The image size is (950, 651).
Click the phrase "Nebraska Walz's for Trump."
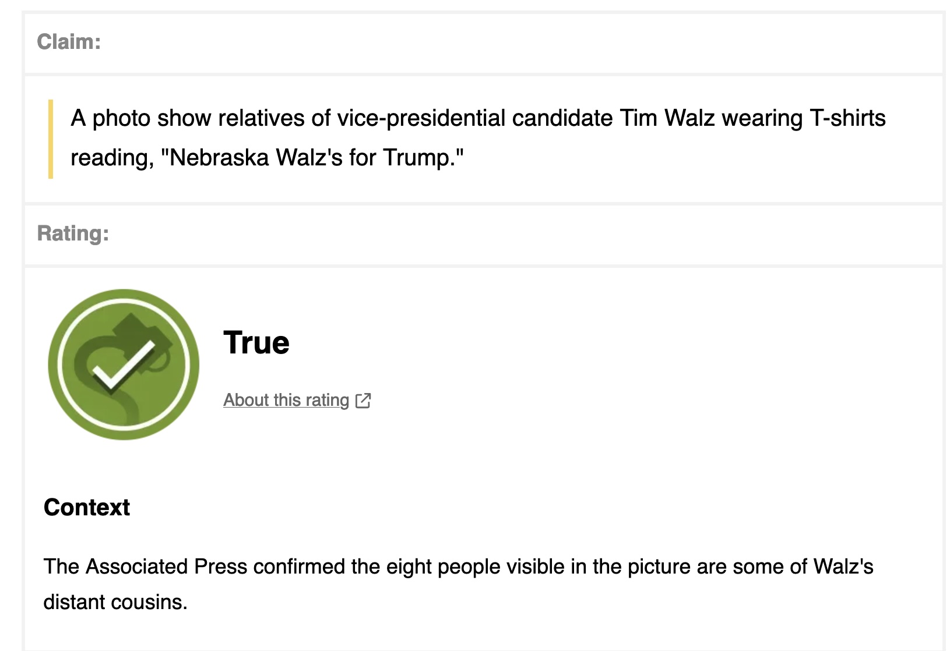point(316,158)
